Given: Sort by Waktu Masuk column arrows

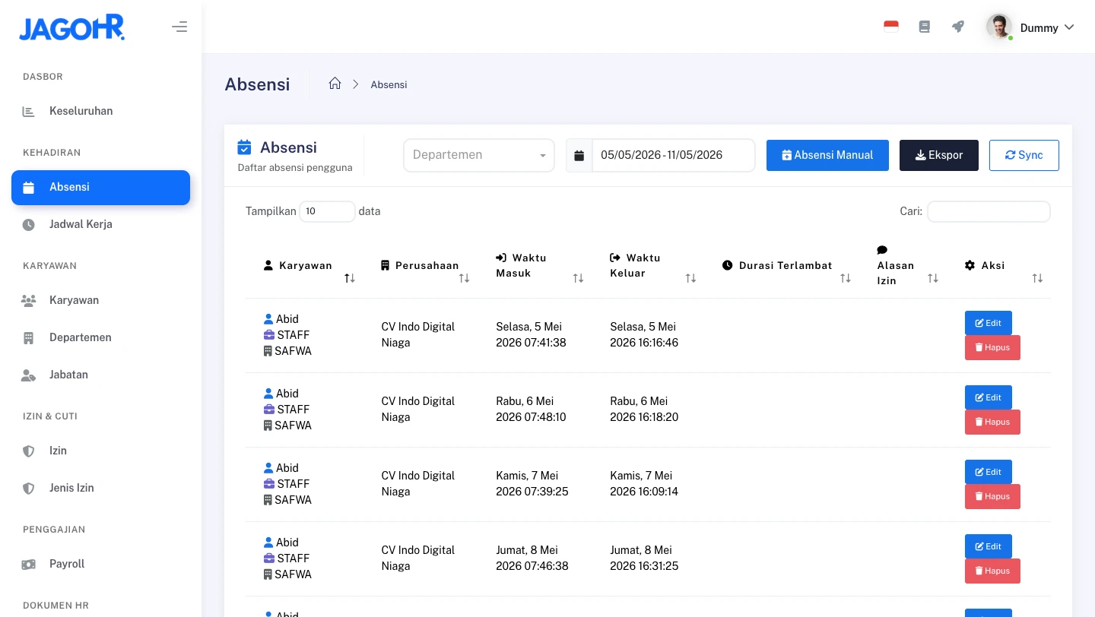Looking at the screenshot, I should tap(578, 278).
